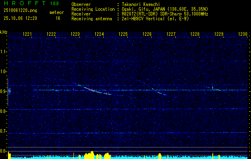
Task: Click the 1222 time axis label
Action: coord(51,34)
